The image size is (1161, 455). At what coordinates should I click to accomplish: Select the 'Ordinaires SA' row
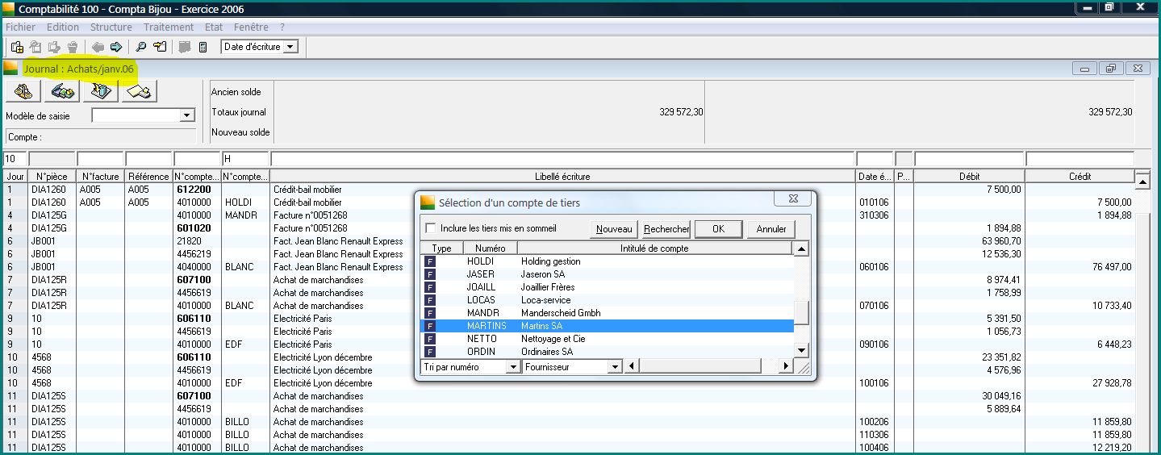[x=608, y=352]
